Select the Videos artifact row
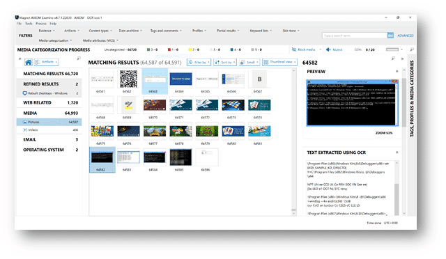446x259 pixels. pos(49,130)
